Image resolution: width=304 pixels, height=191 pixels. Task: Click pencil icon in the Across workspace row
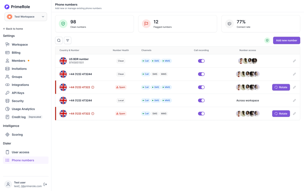(294, 100)
